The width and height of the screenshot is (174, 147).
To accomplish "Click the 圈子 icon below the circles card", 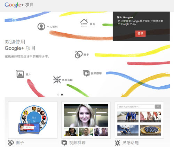I will pyautogui.click(x=11, y=143).
